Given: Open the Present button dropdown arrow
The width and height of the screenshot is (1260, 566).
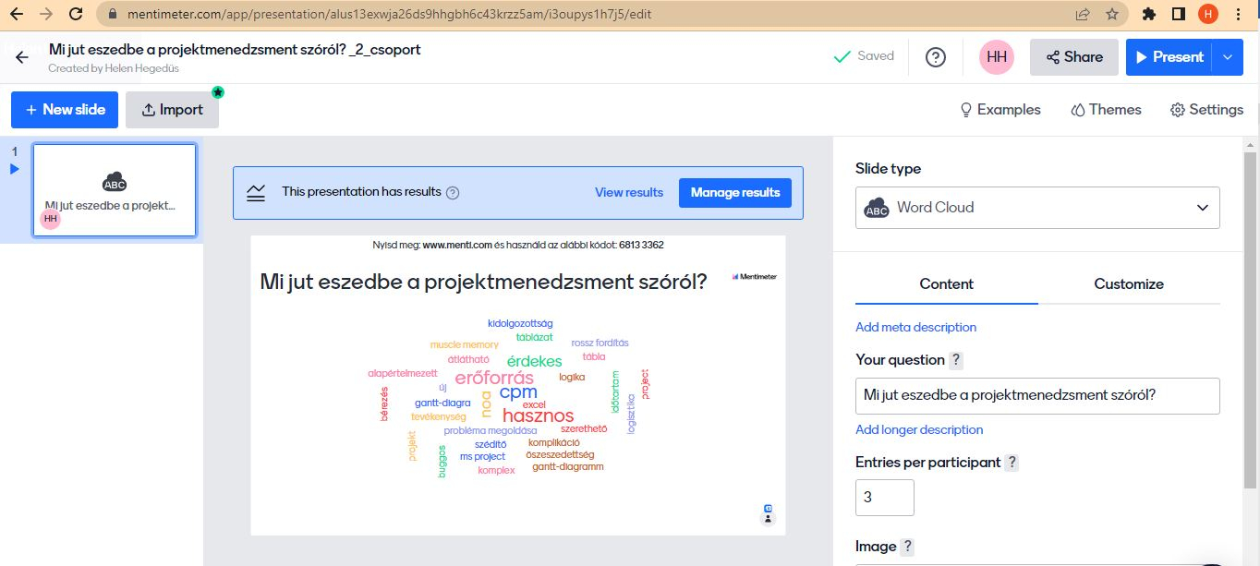Looking at the screenshot, I should pos(1227,57).
